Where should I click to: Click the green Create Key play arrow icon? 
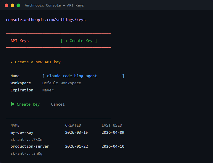[13, 104]
